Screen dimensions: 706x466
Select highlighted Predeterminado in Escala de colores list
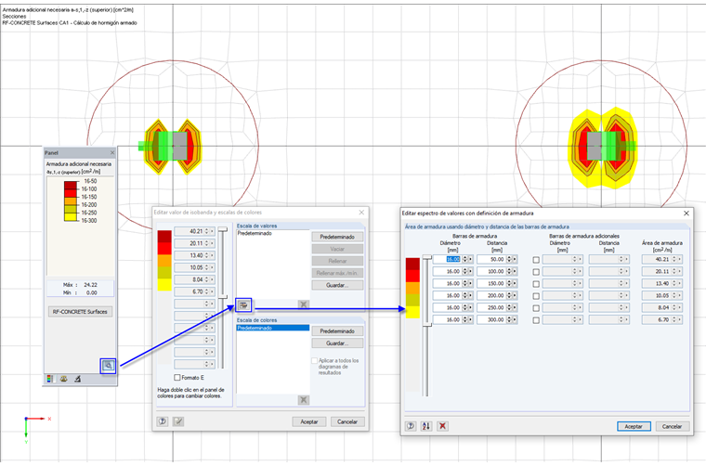(x=273, y=328)
